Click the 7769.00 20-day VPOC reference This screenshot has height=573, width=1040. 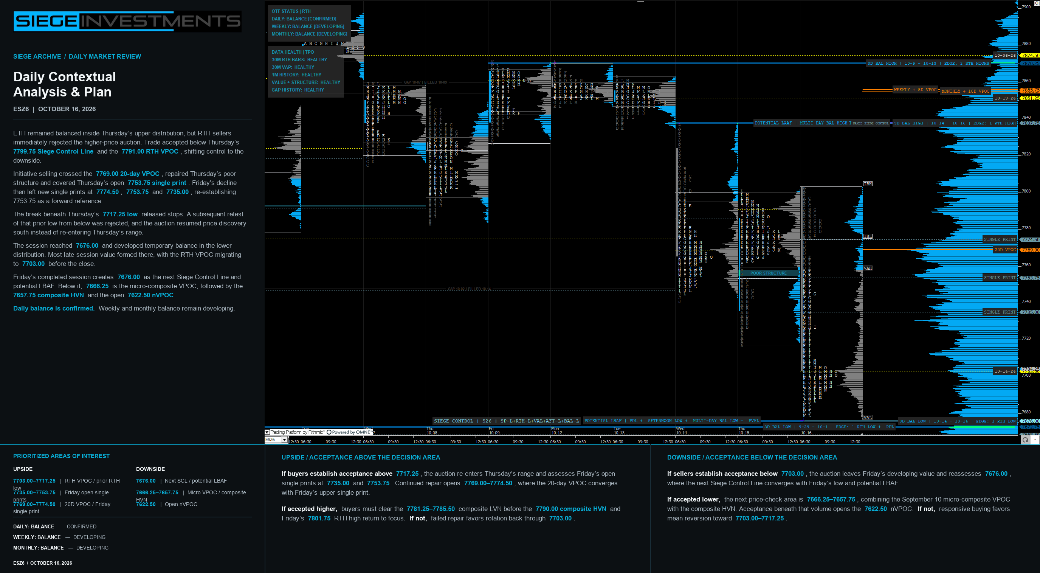pyautogui.click(x=127, y=174)
